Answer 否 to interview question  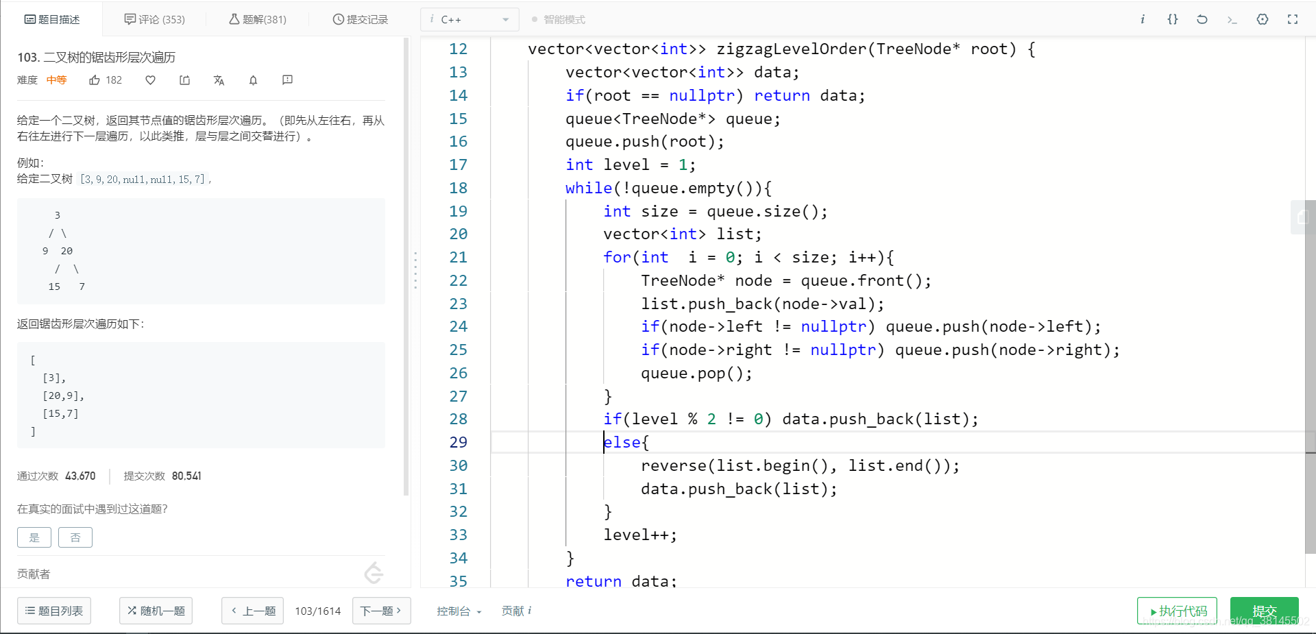point(75,537)
